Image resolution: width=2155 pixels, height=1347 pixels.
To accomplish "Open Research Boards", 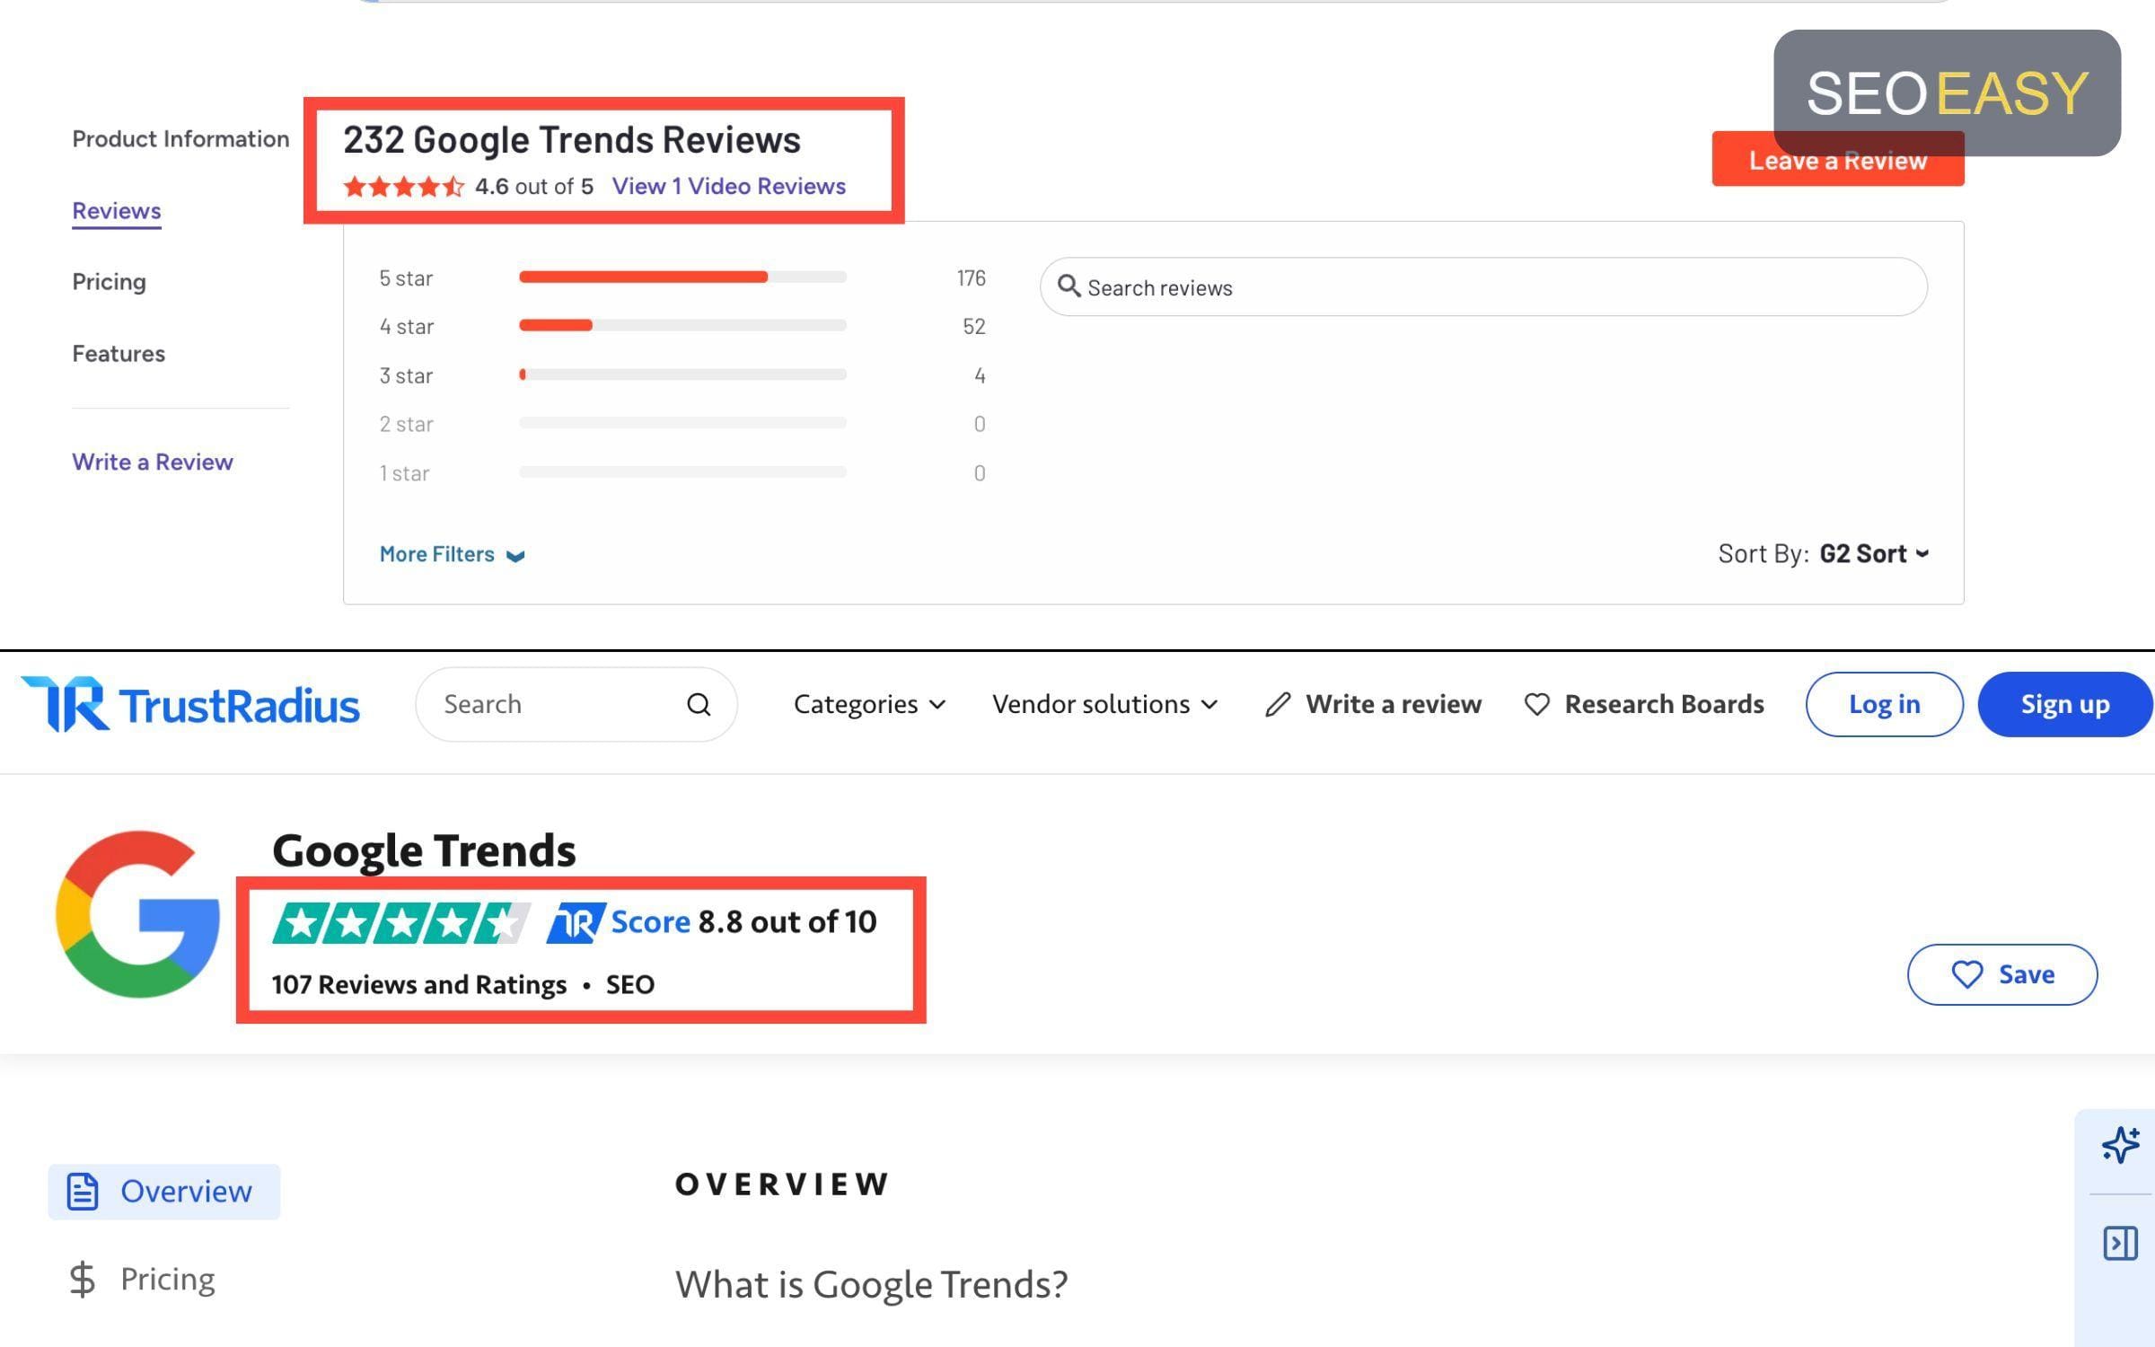I will click(x=1644, y=705).
